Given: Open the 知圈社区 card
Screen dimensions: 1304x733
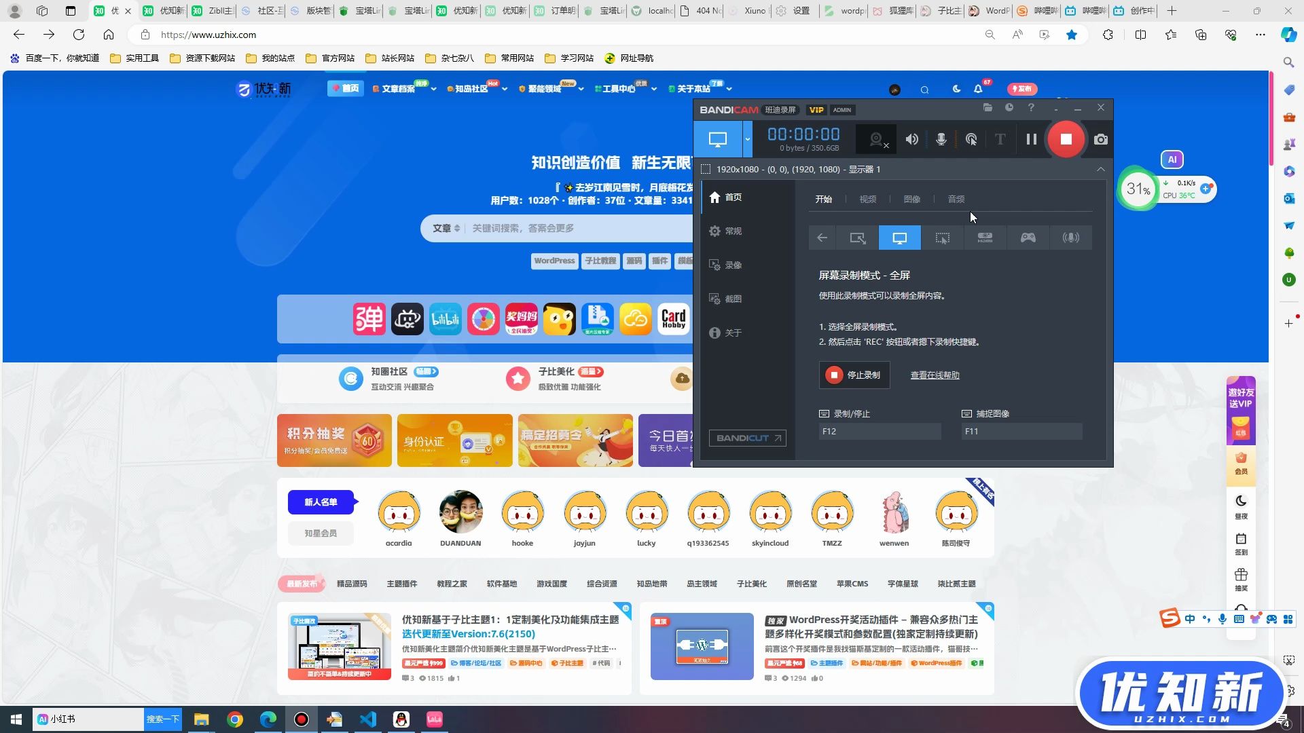Looking at the screenshot, I should [391, 379].
